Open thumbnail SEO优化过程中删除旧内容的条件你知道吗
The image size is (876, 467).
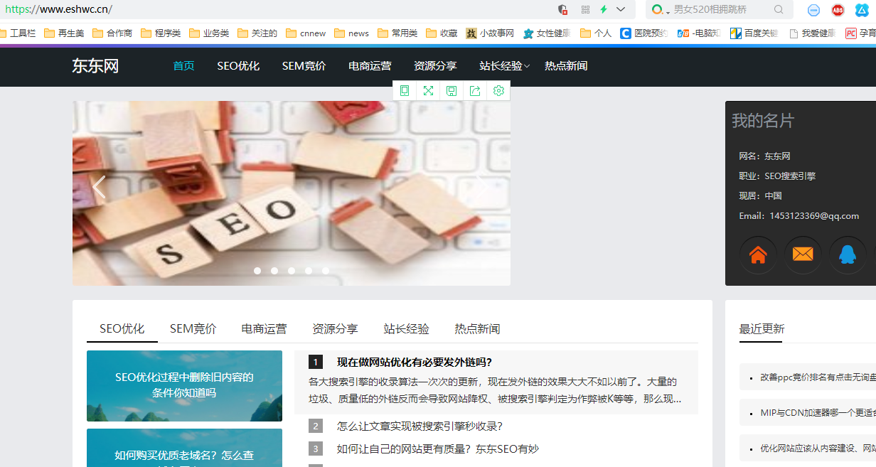(184, 386)
